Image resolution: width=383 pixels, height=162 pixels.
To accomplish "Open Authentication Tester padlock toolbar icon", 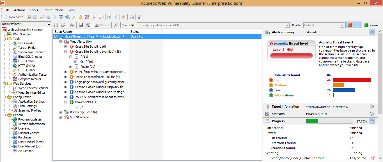I will point(81,17).
